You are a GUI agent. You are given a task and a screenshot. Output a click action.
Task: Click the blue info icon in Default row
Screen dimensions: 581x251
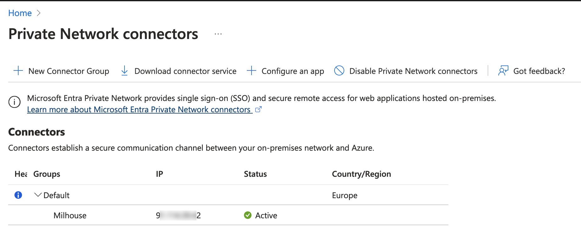coord(18,195)
